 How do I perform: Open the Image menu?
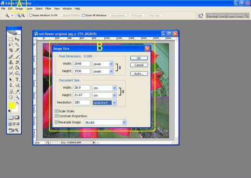click(19, 9)
